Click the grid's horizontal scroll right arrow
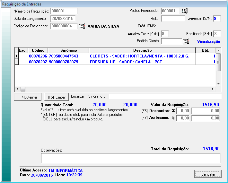The height and width of the screenshot is (183, 228). [x=212, y=89]
